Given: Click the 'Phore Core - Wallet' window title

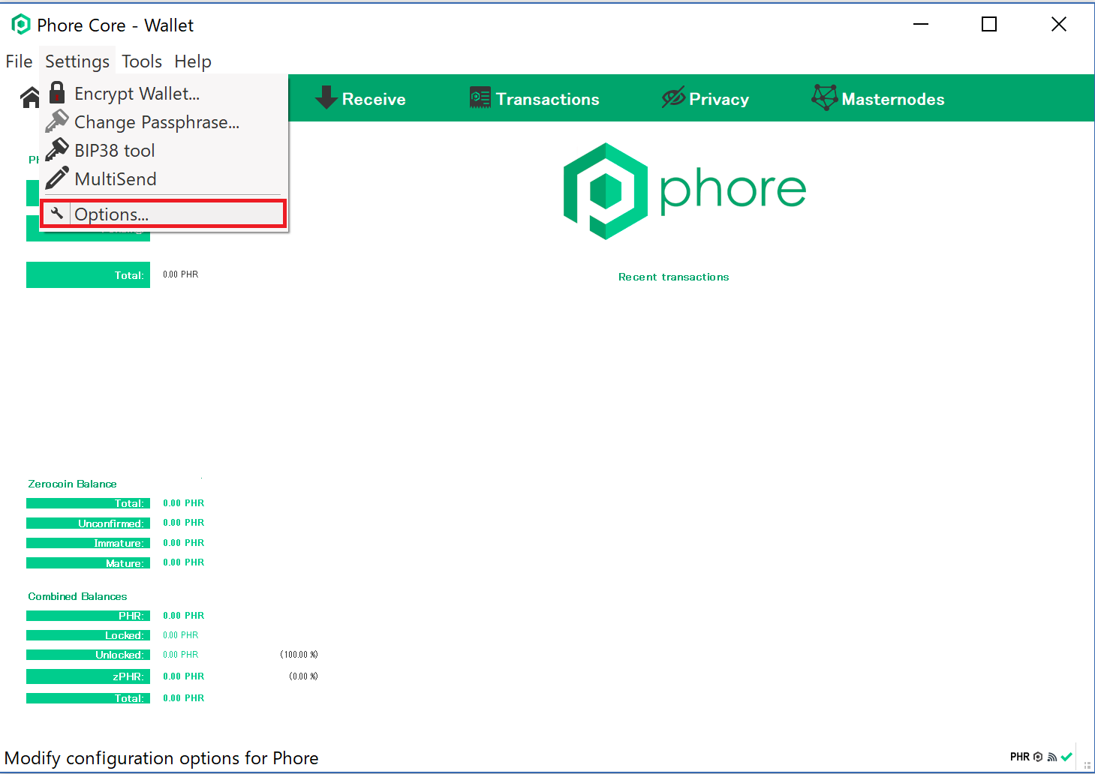Looking at the screenshot, I should click(x=116, y=25).
